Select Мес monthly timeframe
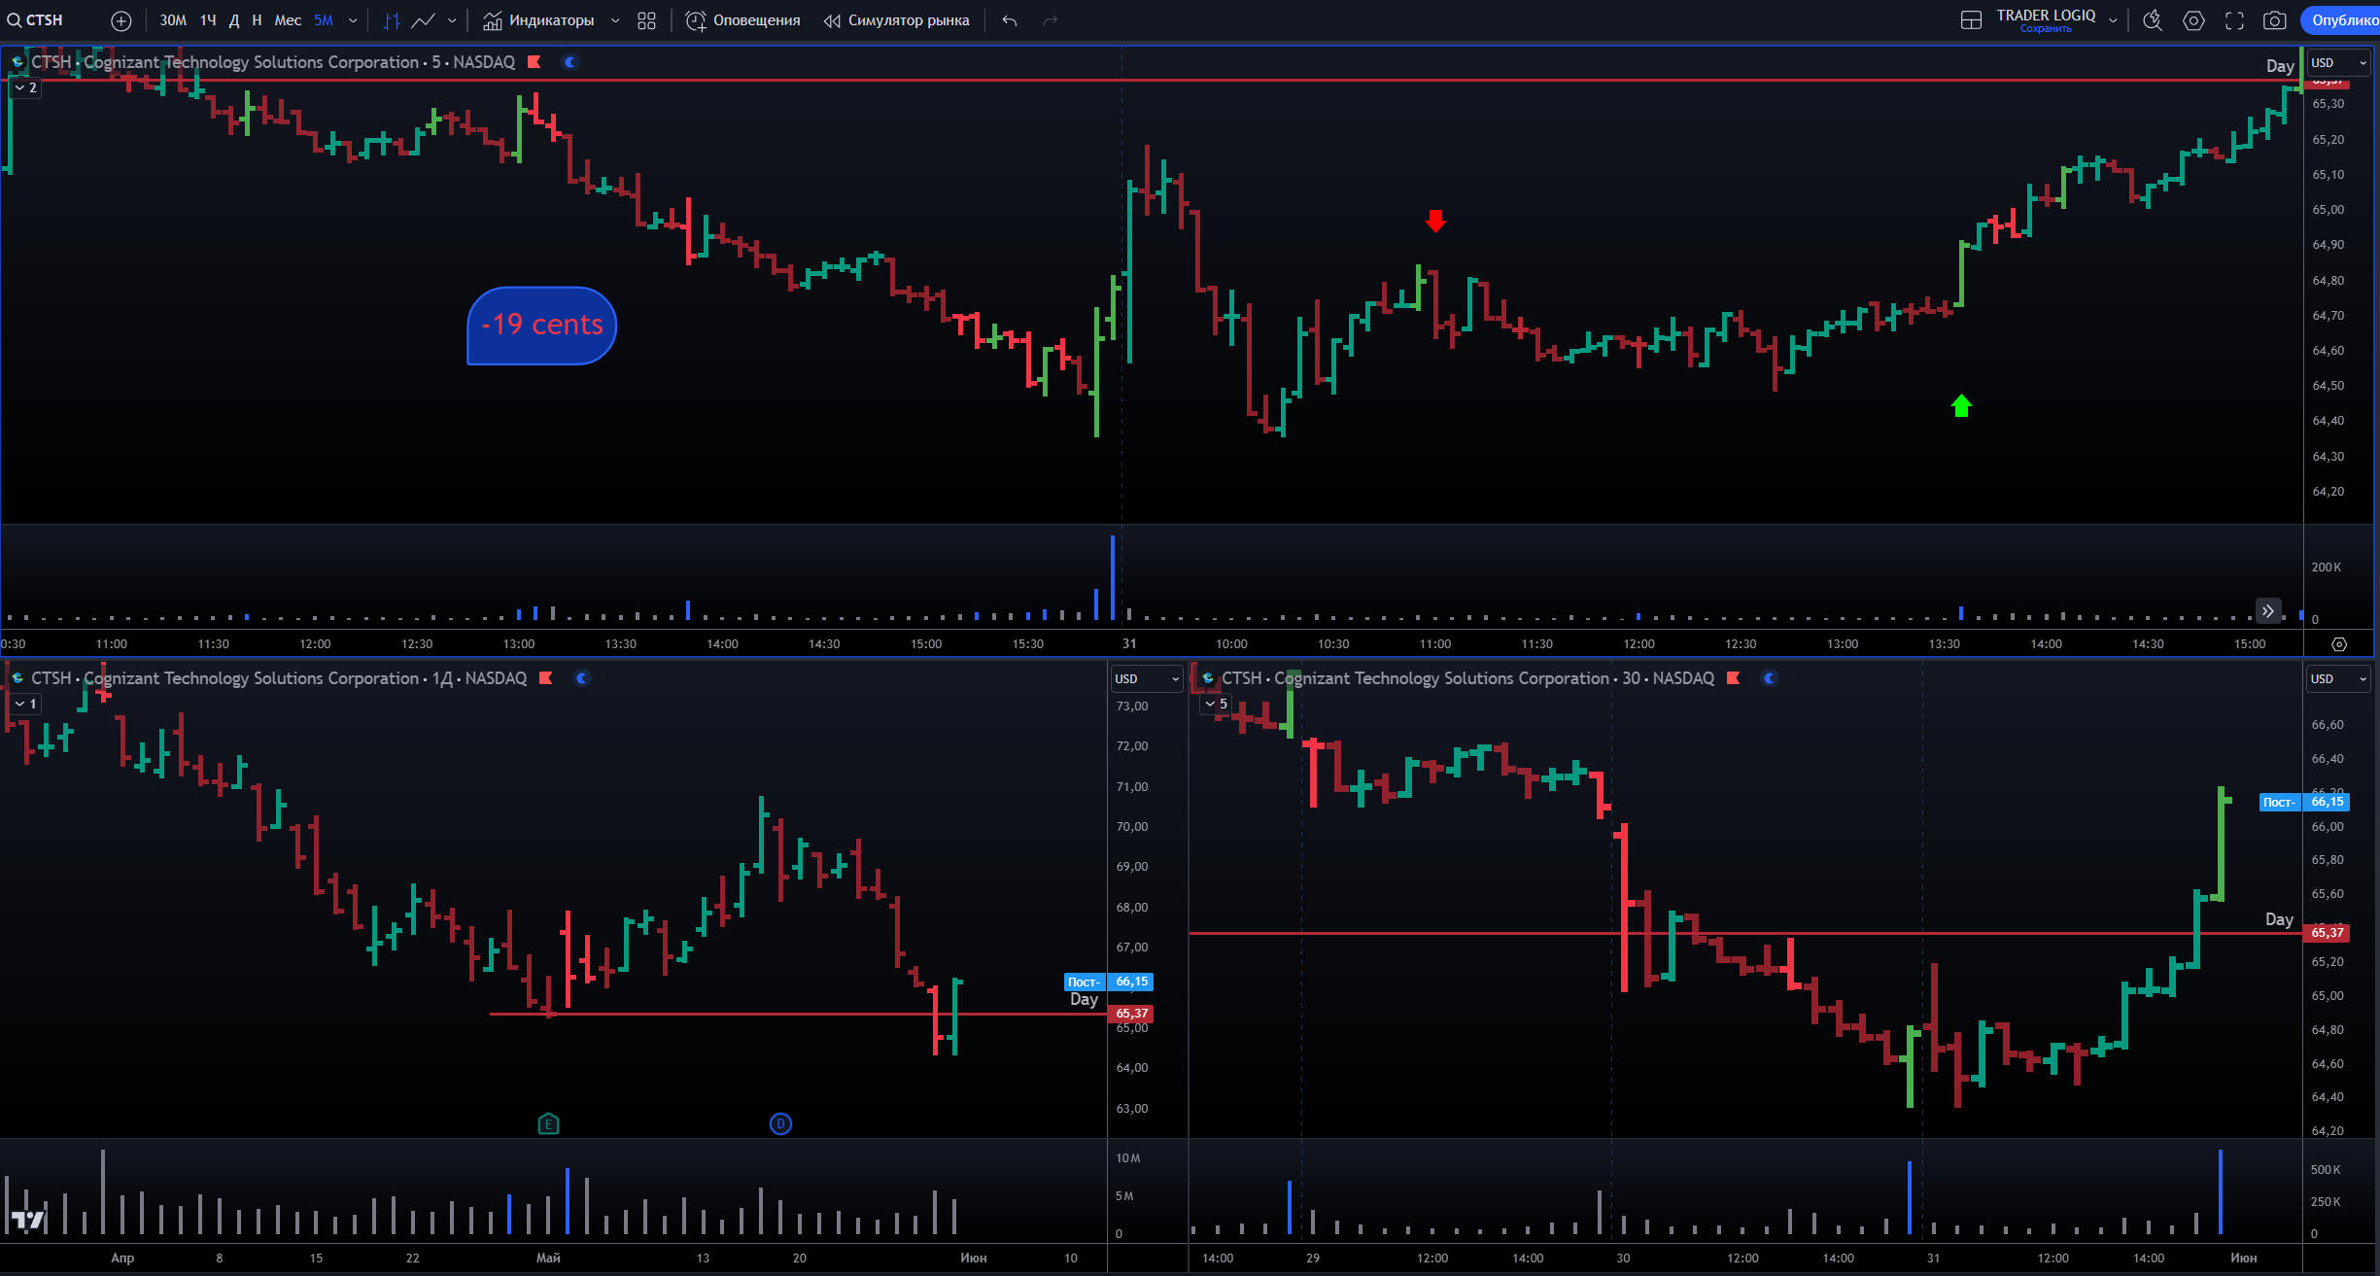Image resolution: width=2380 pixels, height=1276 pixels. [x=288, y=20]
